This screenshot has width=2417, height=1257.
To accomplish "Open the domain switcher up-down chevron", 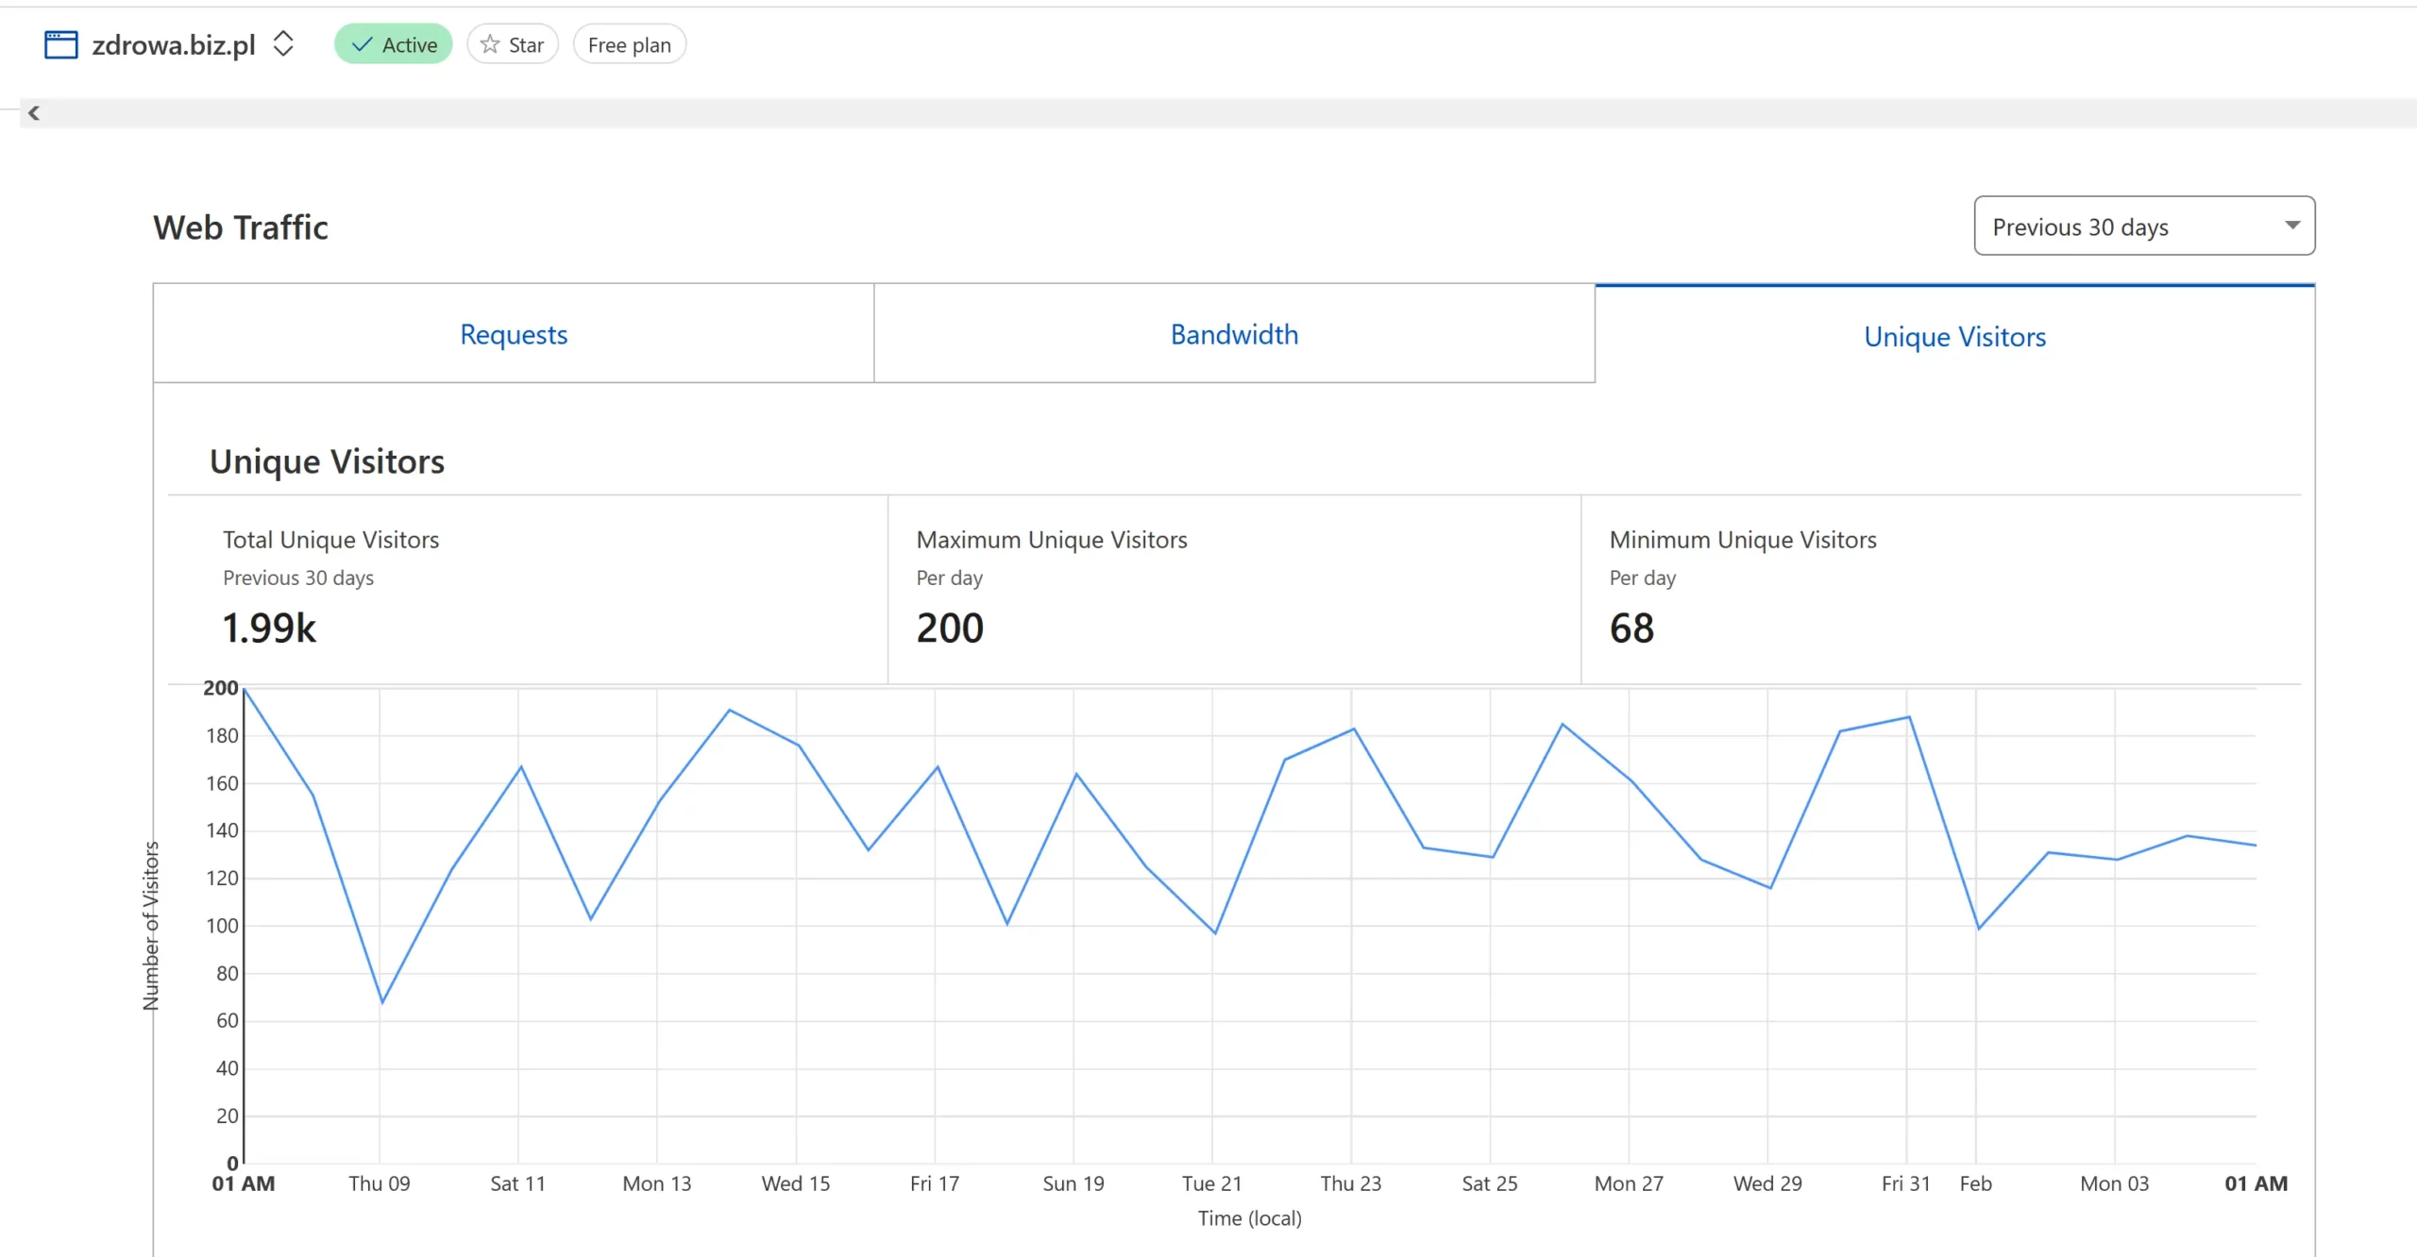I will coord(283,43).
